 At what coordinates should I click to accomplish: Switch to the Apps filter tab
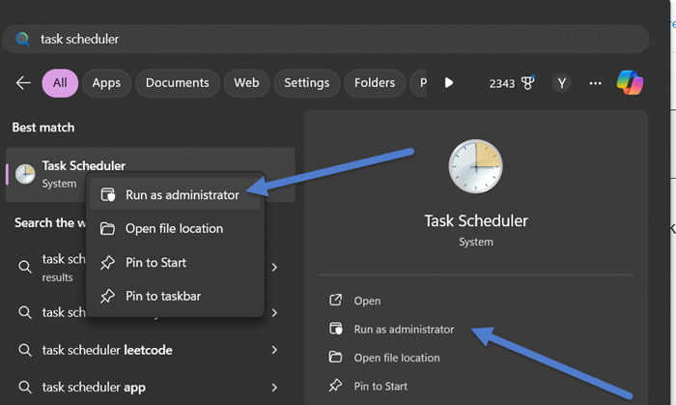tap(106, 83)
